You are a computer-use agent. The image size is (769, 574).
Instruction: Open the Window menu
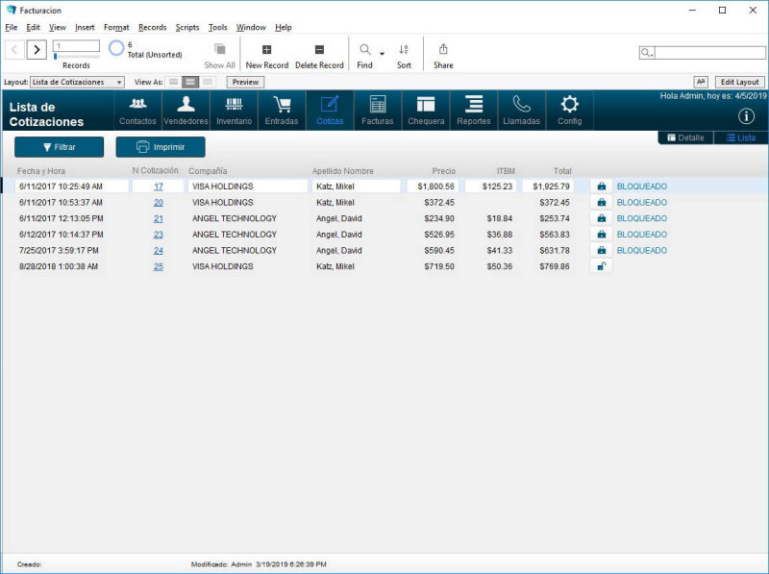[251, 28]
